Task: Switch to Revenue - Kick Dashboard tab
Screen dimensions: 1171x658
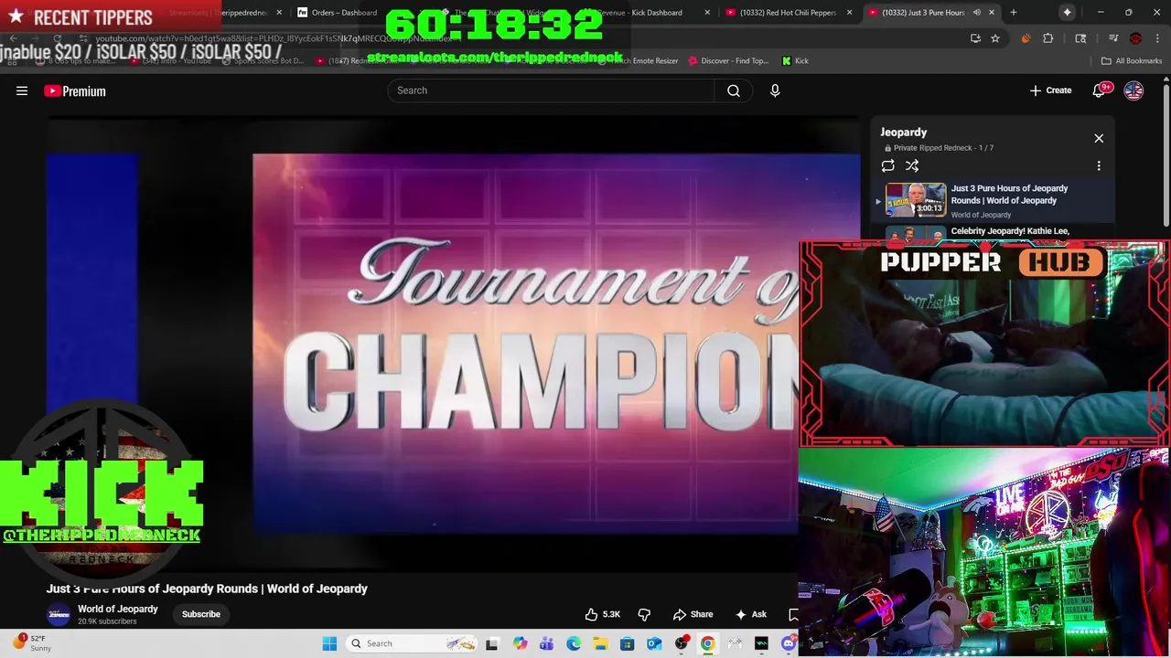Action: click(650, 13)
